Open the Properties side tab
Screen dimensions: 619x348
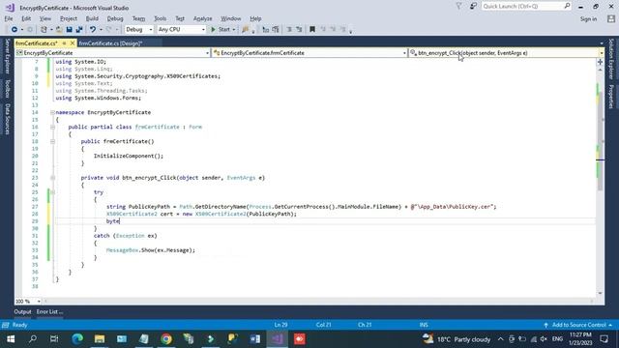(x=611, y=97)
